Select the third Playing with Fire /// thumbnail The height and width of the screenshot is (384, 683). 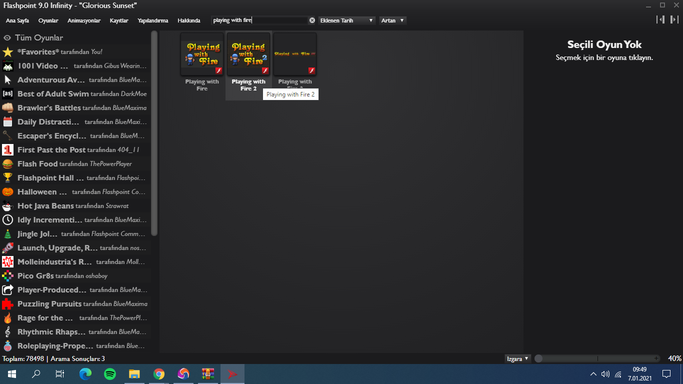[295, 54]
